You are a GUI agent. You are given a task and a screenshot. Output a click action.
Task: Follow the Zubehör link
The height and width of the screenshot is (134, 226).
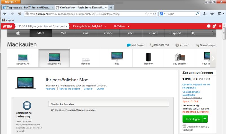point(88,89)
